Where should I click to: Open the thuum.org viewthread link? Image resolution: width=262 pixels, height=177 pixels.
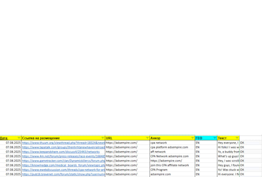[64, 143]
